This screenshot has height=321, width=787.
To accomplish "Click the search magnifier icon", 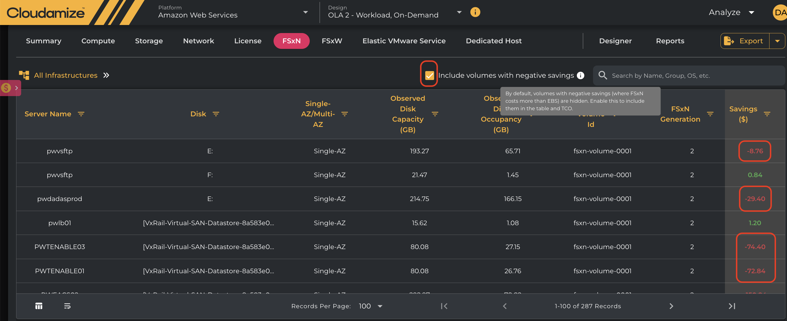I will (602, 75).
